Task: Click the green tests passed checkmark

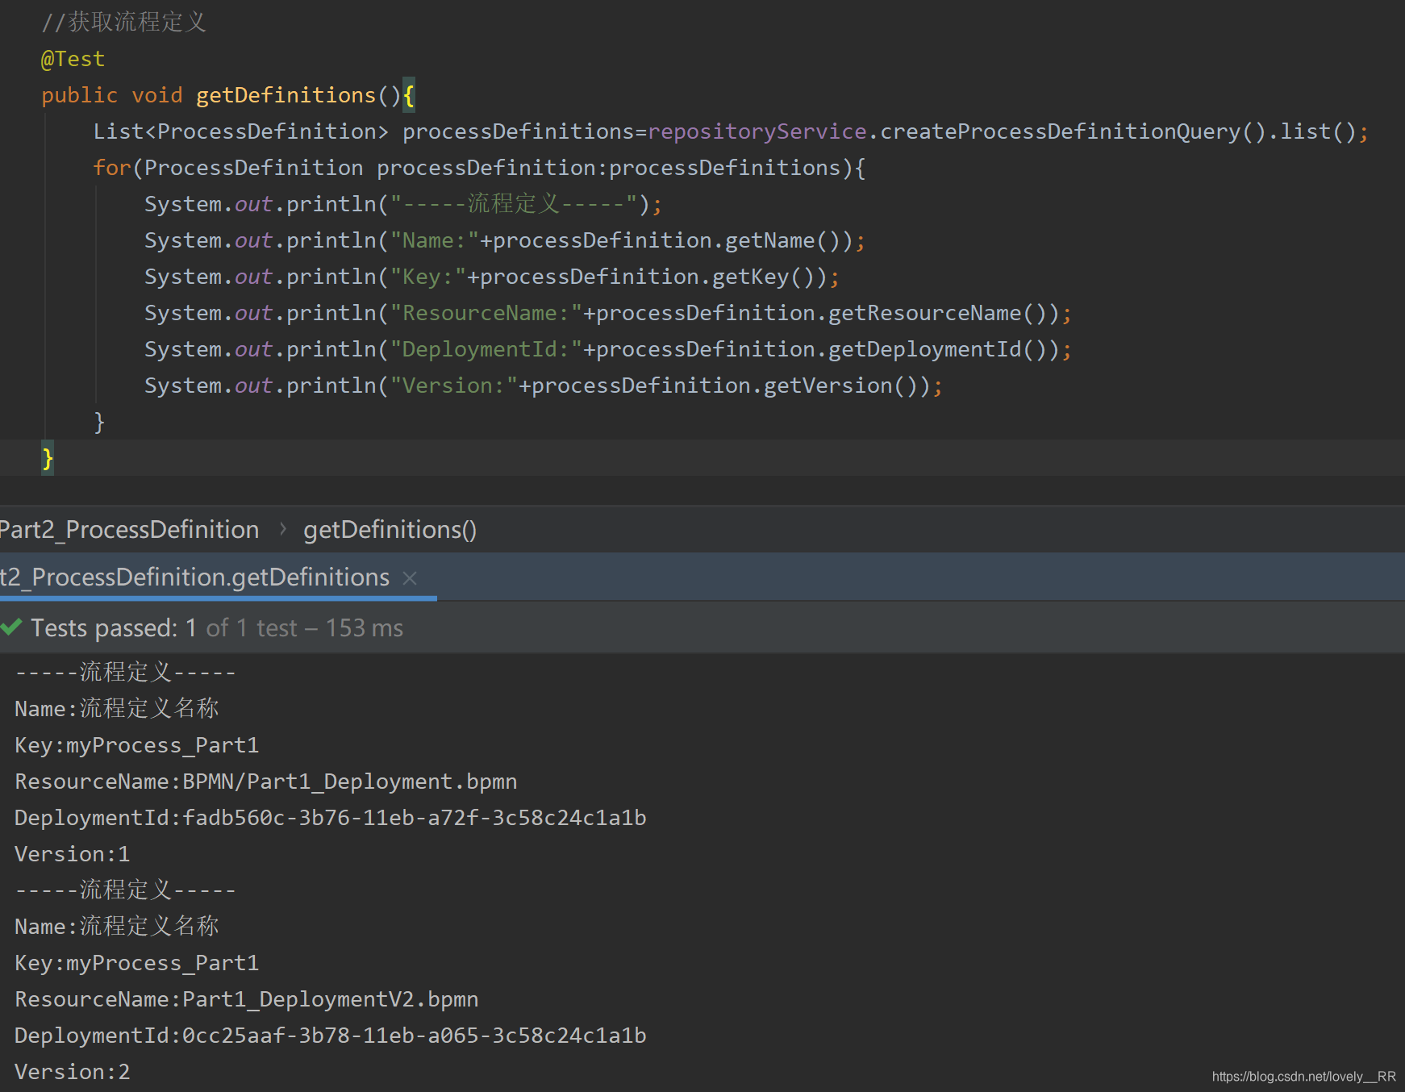Action: [x=11, y=627]
